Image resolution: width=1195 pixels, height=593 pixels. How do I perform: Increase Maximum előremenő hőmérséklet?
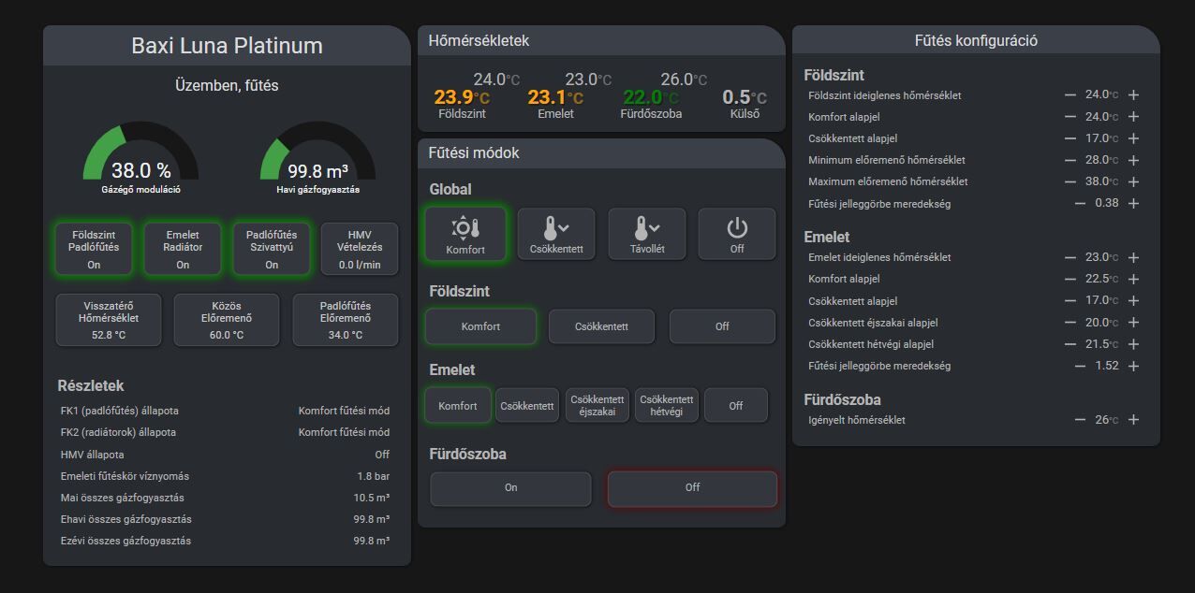click(1133, 181)
